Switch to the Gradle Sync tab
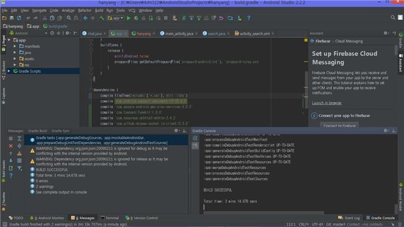Viewport: 404px width, 227px height. pos(60,131)
